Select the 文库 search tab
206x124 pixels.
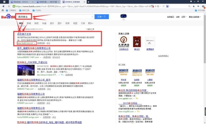pyautogui.click(x=83, y=23)
